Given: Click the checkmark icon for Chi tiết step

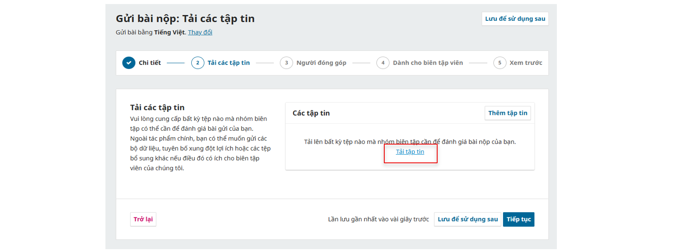Looking at the screenshot, I should point(129,63).
